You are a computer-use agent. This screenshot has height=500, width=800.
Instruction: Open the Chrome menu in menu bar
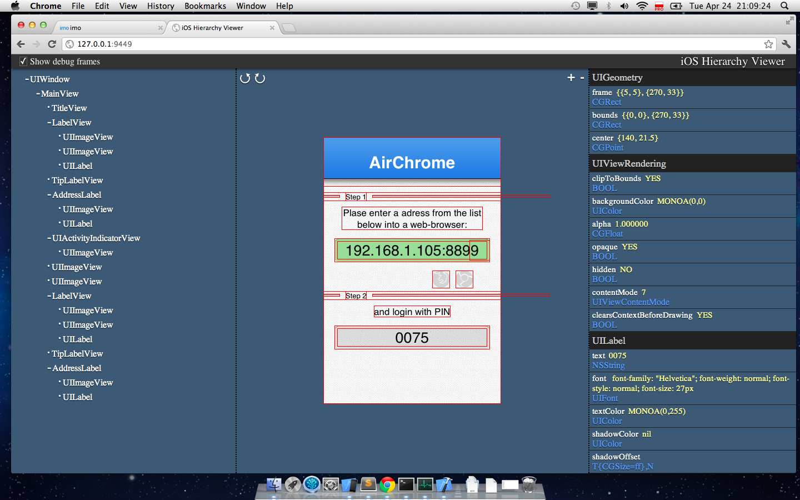point(46,6)
